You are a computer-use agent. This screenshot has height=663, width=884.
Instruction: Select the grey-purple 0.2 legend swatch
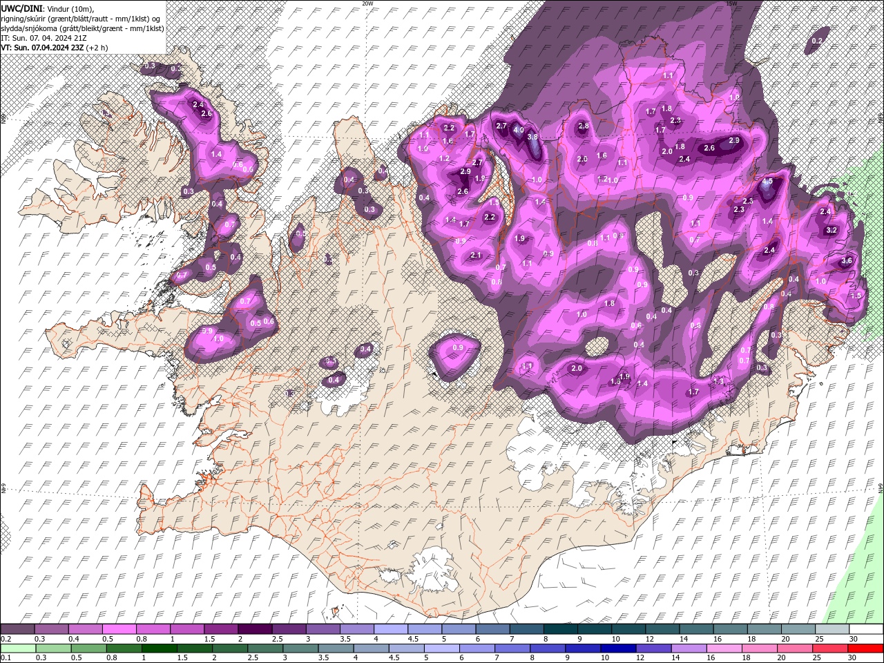[17, 629]
